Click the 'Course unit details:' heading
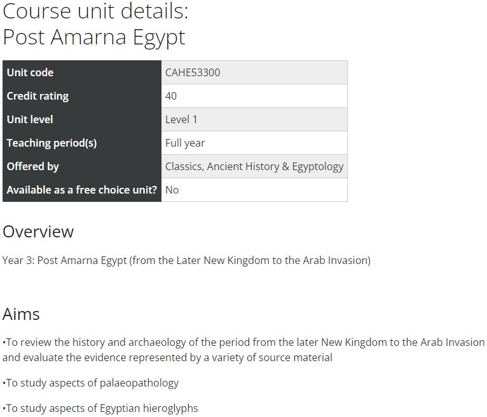 95,11
